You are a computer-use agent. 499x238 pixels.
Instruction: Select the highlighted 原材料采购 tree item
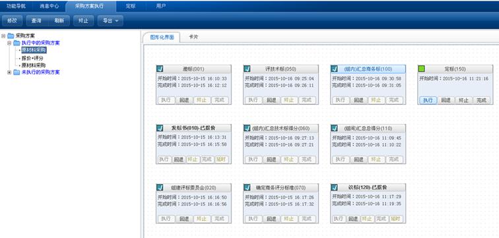(x=34, y=50)
